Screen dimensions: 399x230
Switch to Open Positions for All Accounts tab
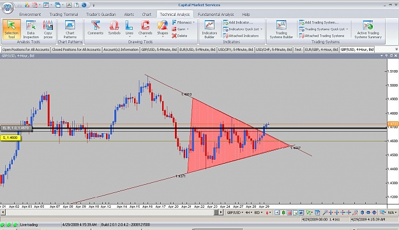click(26, 50)
